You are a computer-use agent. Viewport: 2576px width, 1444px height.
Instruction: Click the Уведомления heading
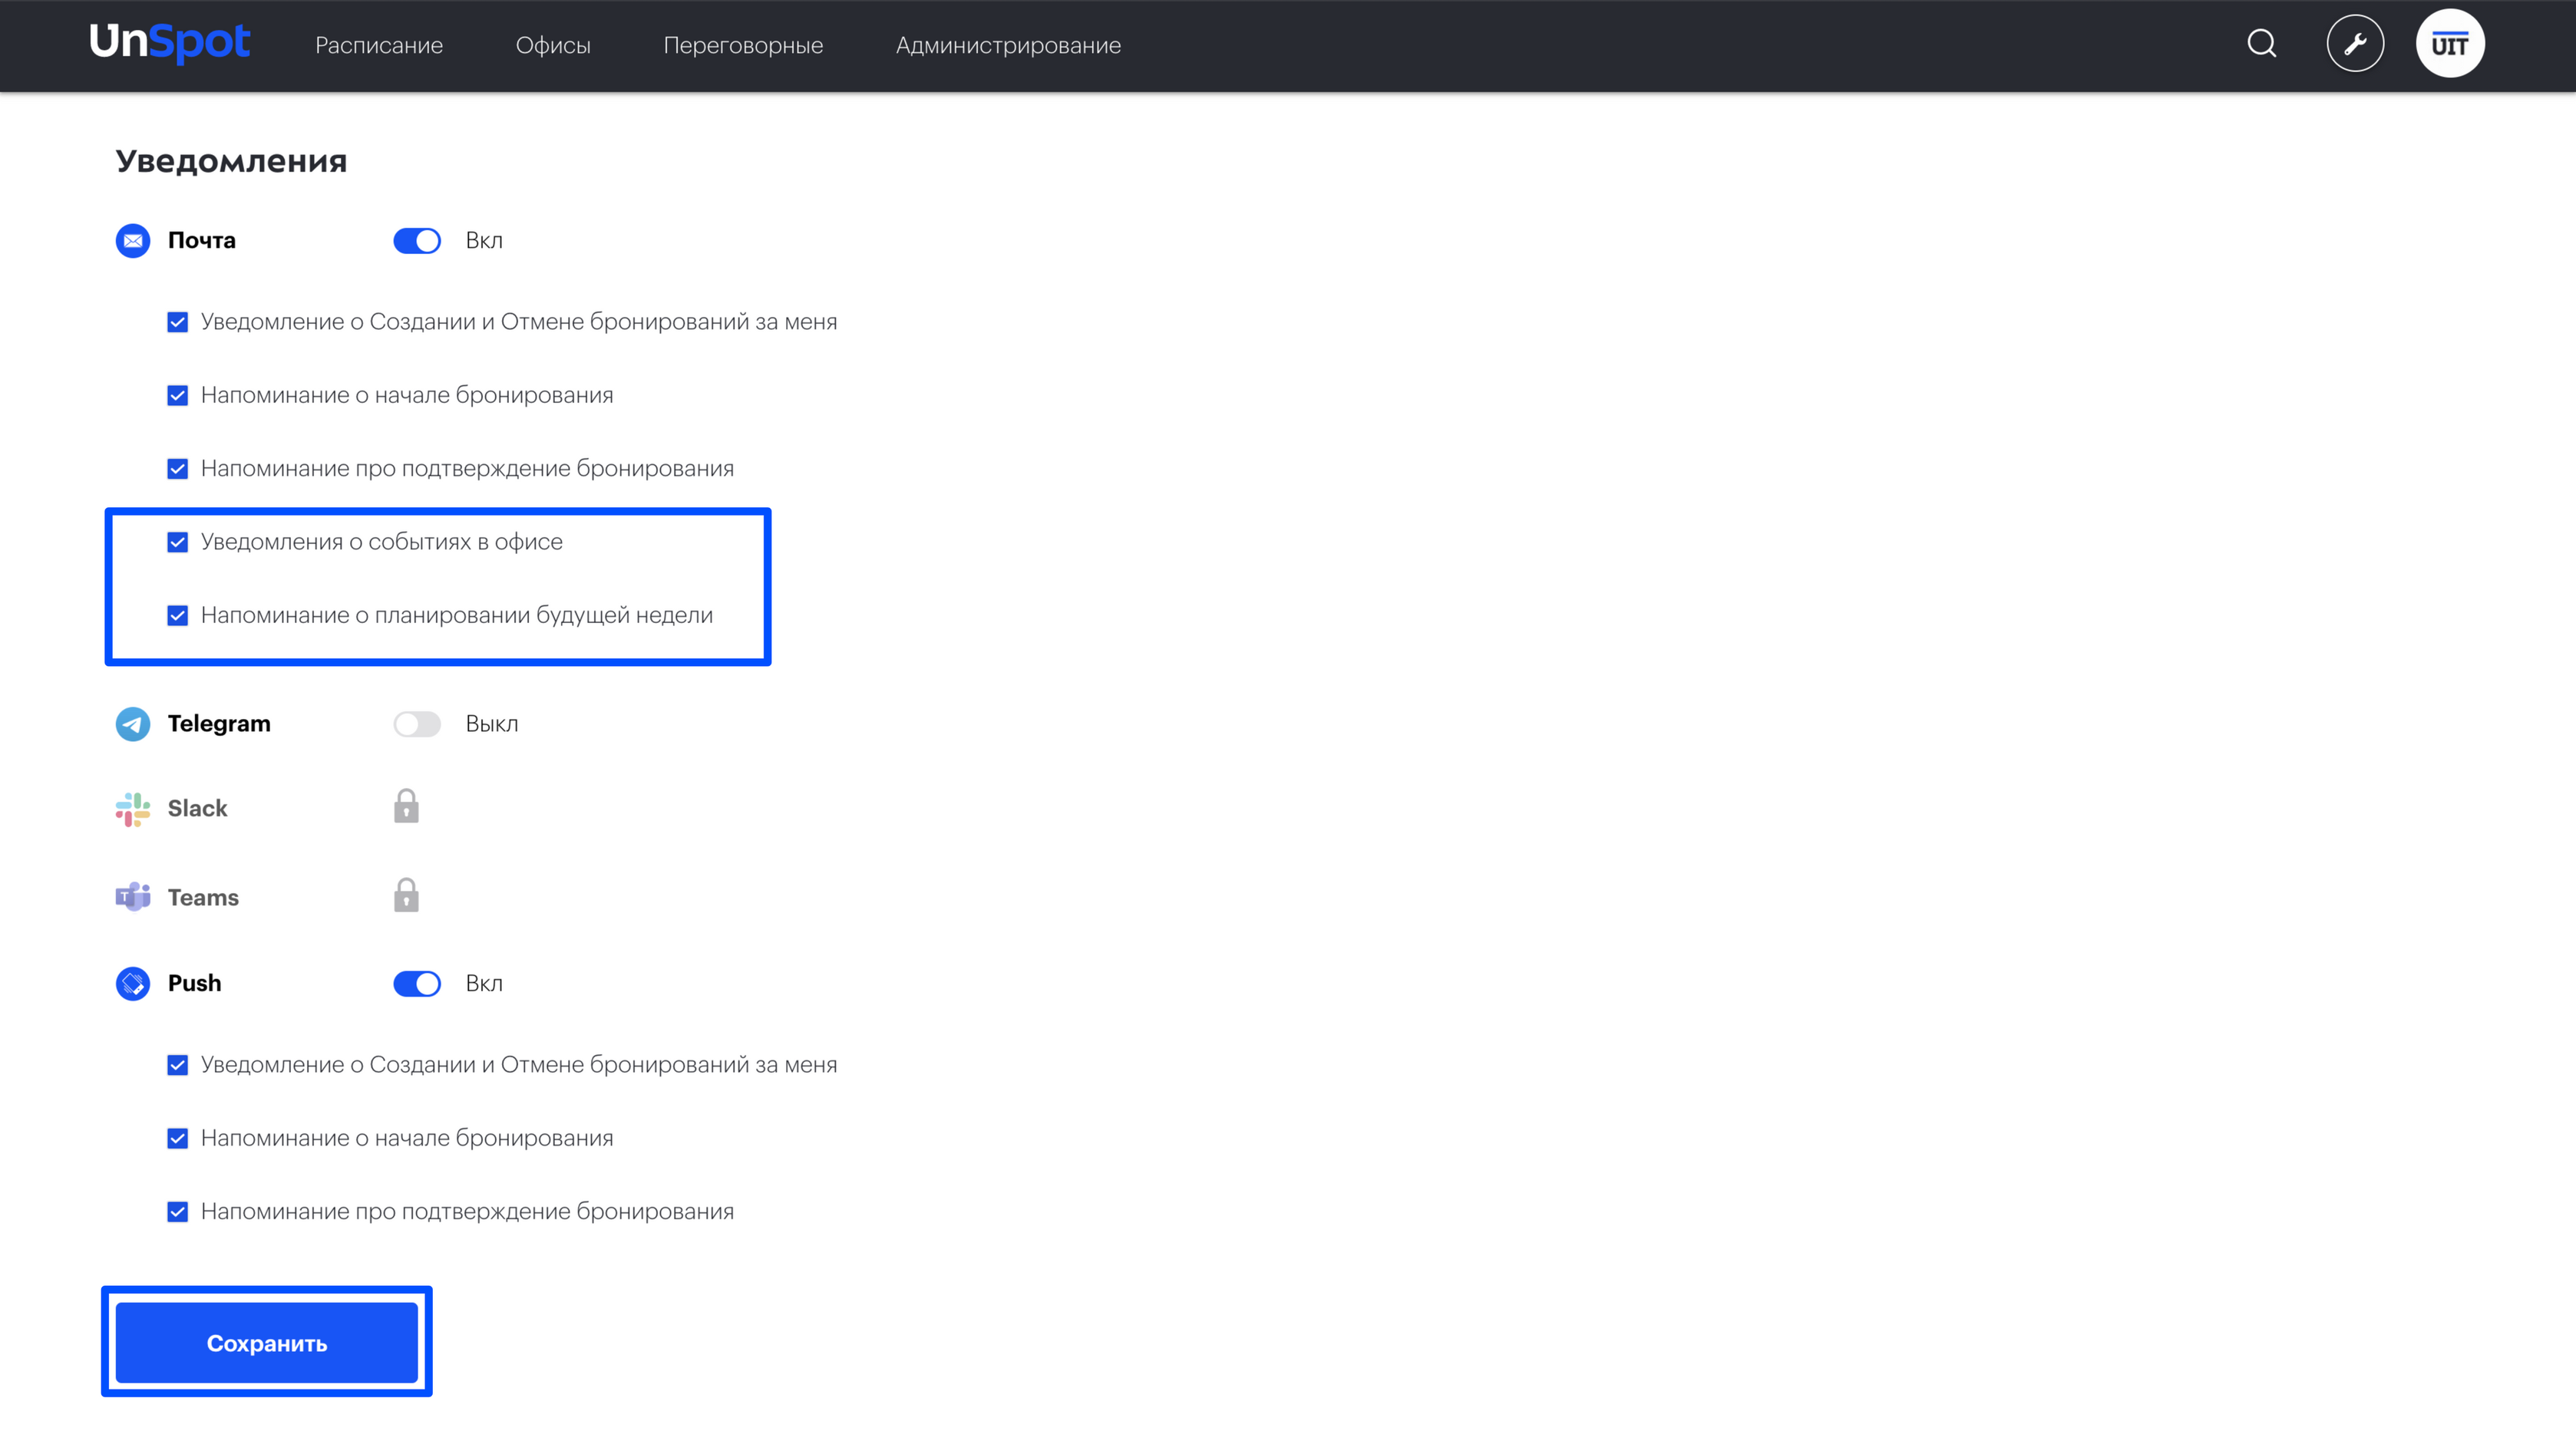231,161
